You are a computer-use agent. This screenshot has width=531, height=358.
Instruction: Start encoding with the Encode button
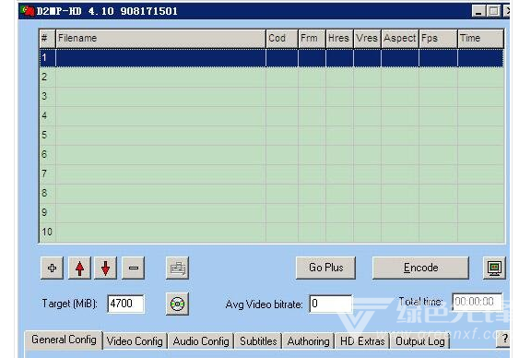click(420, 268)
